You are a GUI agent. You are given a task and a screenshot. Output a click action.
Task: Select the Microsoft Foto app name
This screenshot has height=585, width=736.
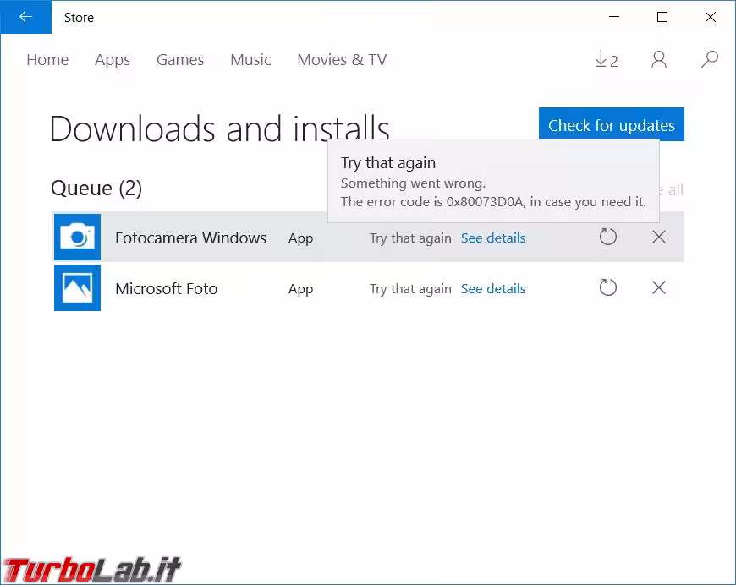point(166,289)
